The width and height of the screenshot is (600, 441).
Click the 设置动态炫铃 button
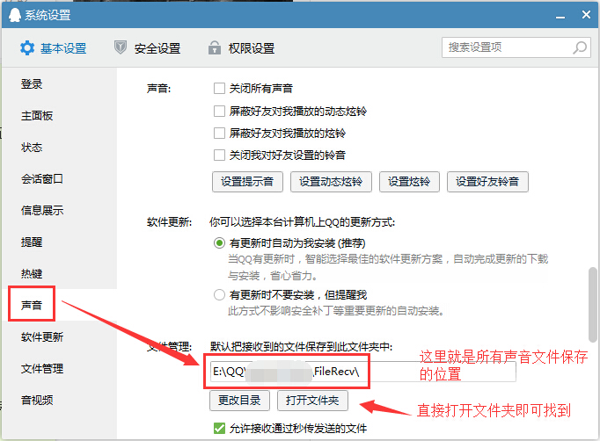331,182
